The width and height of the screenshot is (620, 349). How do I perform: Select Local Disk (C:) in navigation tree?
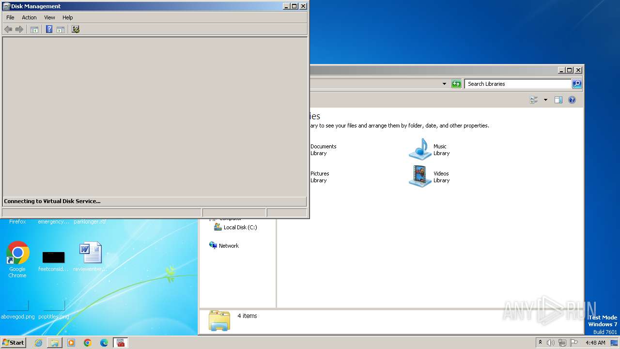235,227
